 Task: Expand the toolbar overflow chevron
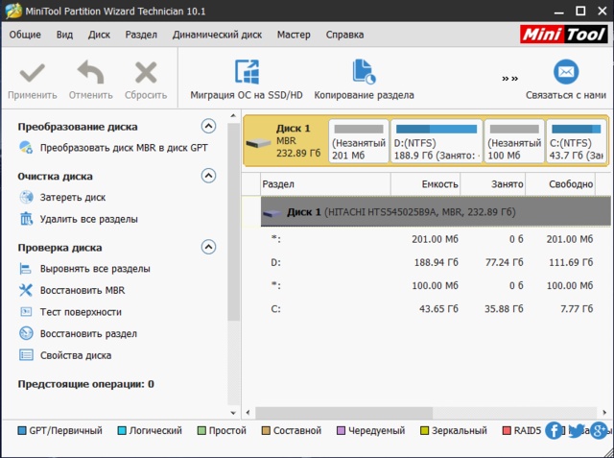point(509,79)
